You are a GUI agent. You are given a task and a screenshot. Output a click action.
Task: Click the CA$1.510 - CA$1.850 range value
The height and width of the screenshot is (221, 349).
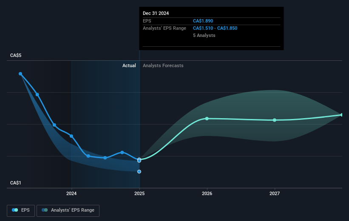click(x=215, y=28)
